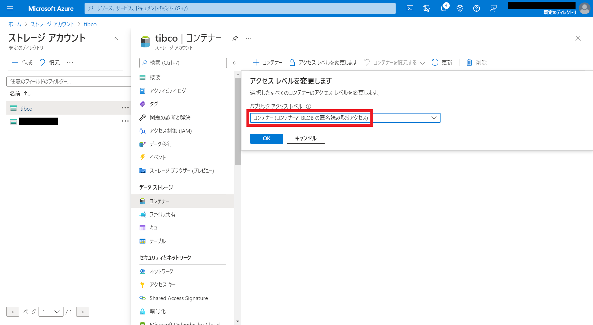Click Microsoft Azure logo text
This screenshot has width=593, height=325.
pyautogui.click(x=51, y=8)
